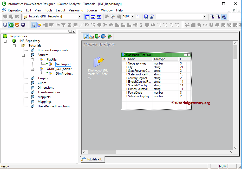
Task: Open the Transformation Developer
Action: [x=97, y=36]
